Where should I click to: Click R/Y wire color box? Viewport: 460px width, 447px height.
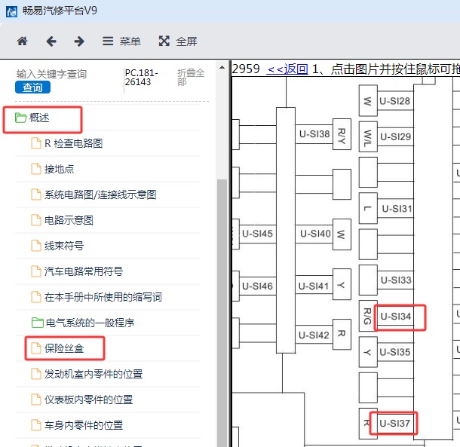342,134
